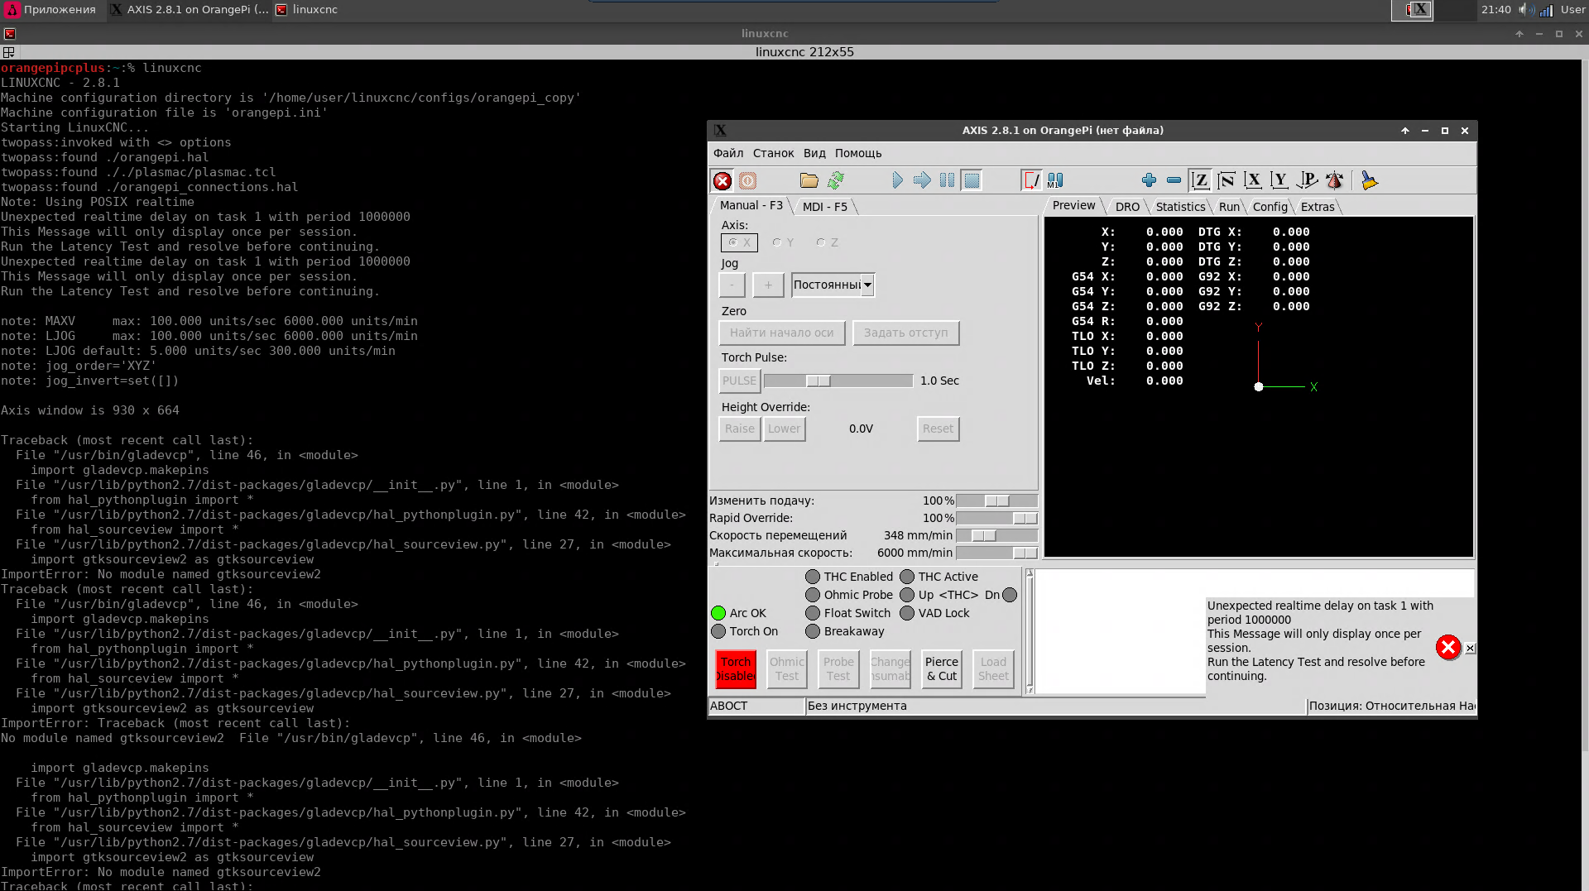The height and width of the screenshot is (891, 1589).
Task: Select the Y axis radio button
Action: [783, 242]
